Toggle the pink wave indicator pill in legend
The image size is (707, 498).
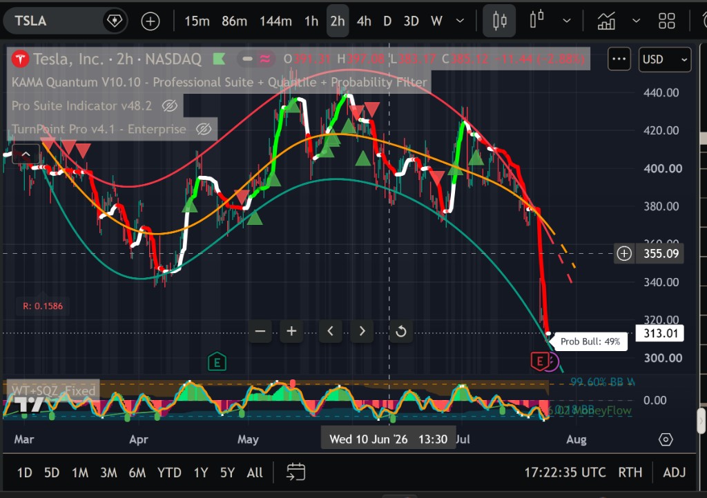pos(265,59)
